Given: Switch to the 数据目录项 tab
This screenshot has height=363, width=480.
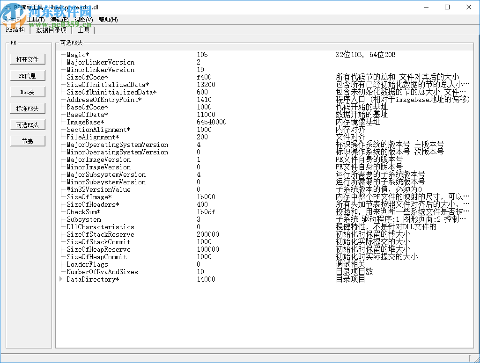Looking at the screenshot, I should click(x=51, y=30).
